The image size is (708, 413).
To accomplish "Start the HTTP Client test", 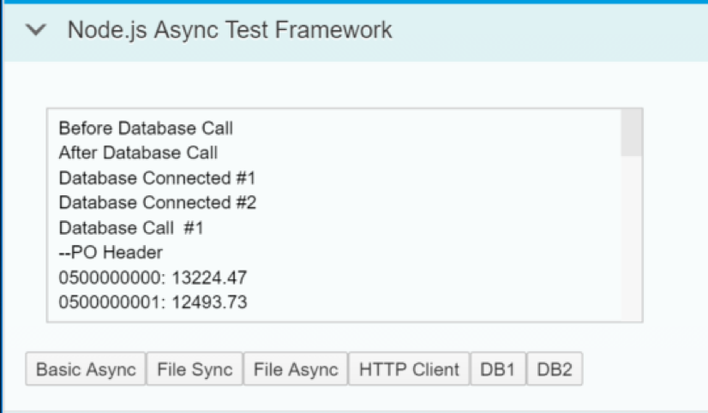I will point(409,369).
